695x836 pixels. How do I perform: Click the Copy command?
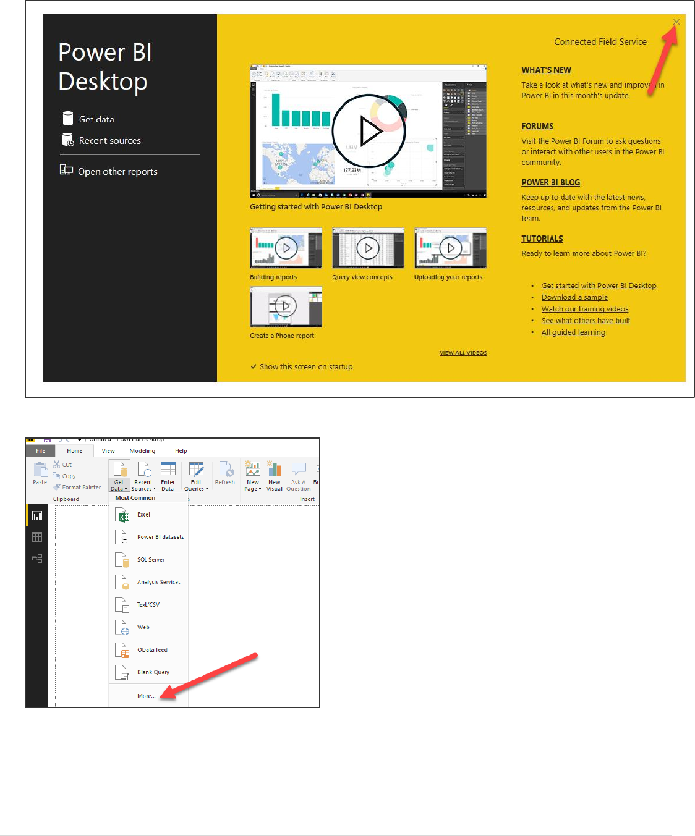point(64,476)
